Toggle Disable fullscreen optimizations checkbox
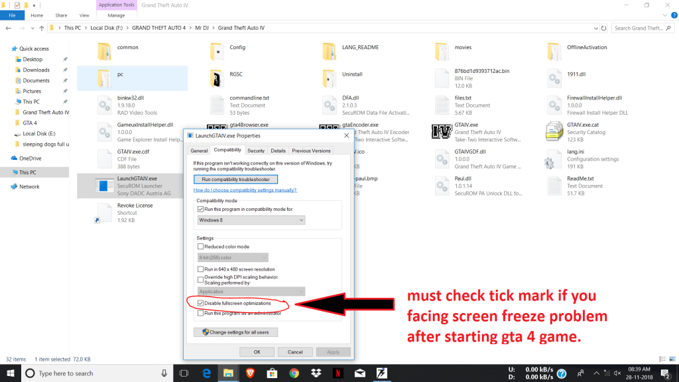679x382 pixels. 200,303
